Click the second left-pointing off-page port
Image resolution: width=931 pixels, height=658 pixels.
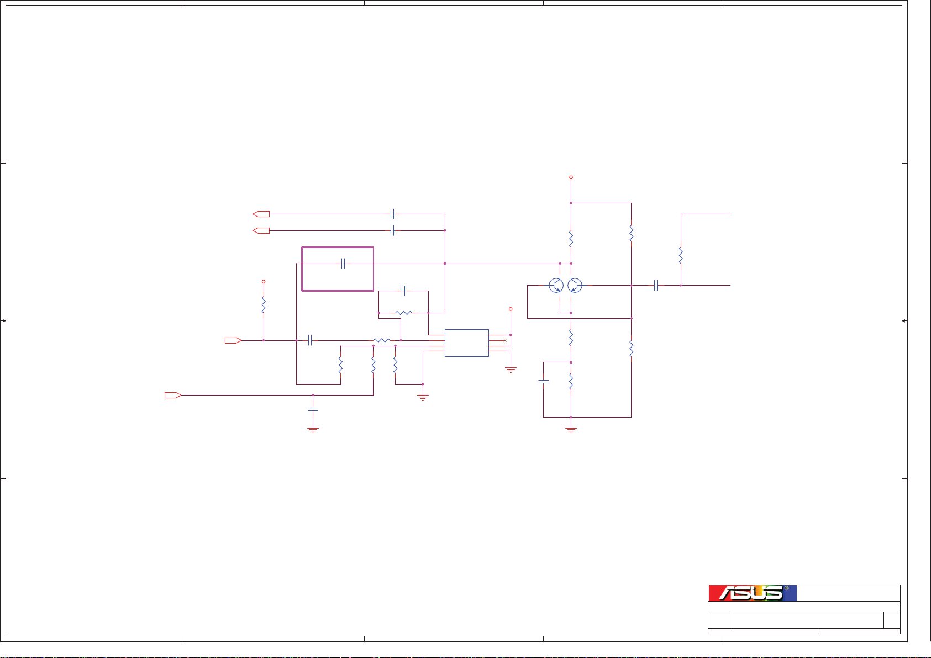pyautogui.click(x=261, y=230)
